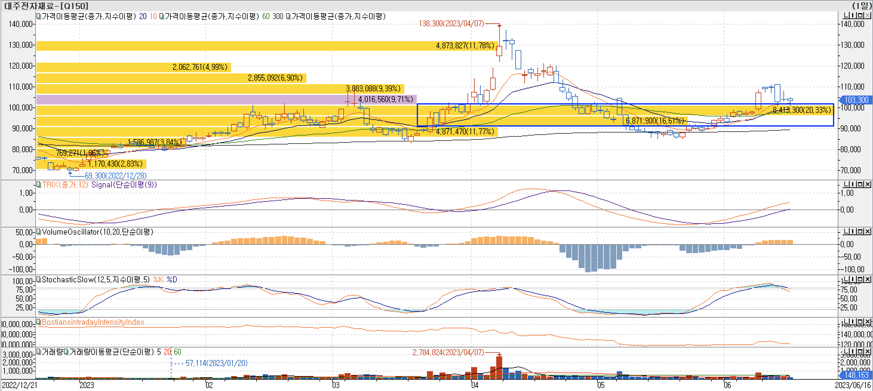The image size is (873, 391).
Task: Click the 69,300 low price marker label
Action: pyautogui.click(x=115, y=176)
